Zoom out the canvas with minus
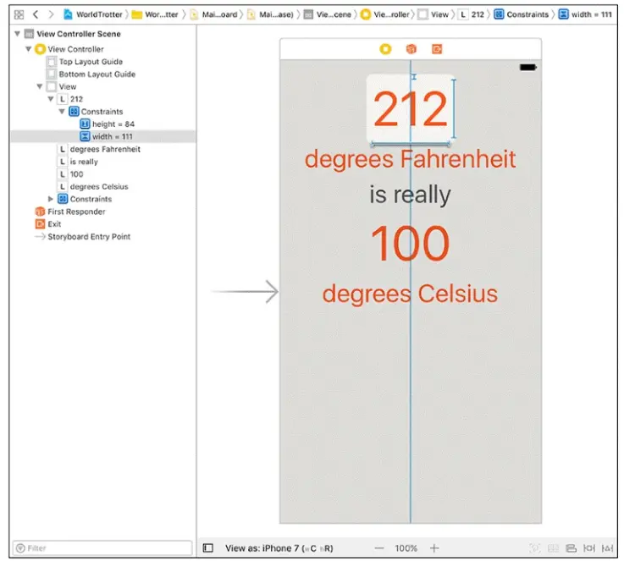624x561 pixels. [379, 548]
